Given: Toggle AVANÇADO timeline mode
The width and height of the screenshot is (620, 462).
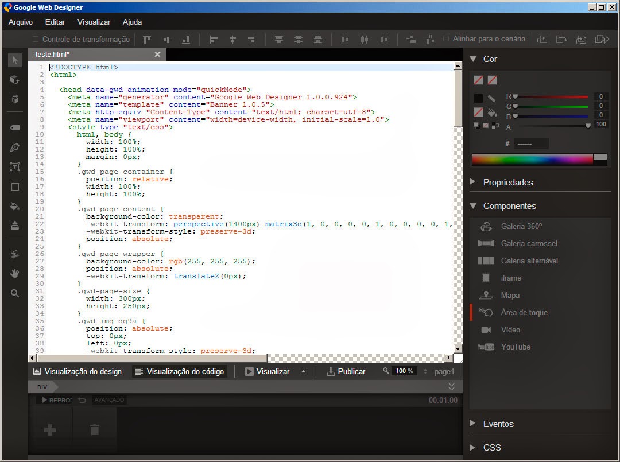Looking at the screenshot, I should click(108, 400).
